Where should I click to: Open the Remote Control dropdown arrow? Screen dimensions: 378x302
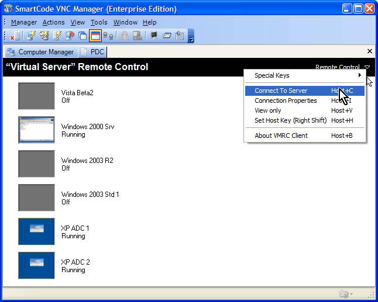[367, 67]
